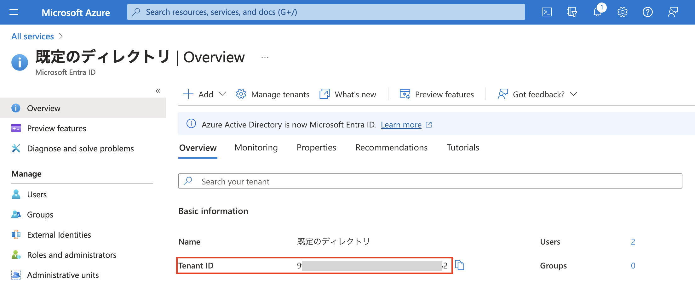Click the Tenant ID label
The width and height of the screenshot is (695, 282).
pyautogui.click(x=196, y=266)
